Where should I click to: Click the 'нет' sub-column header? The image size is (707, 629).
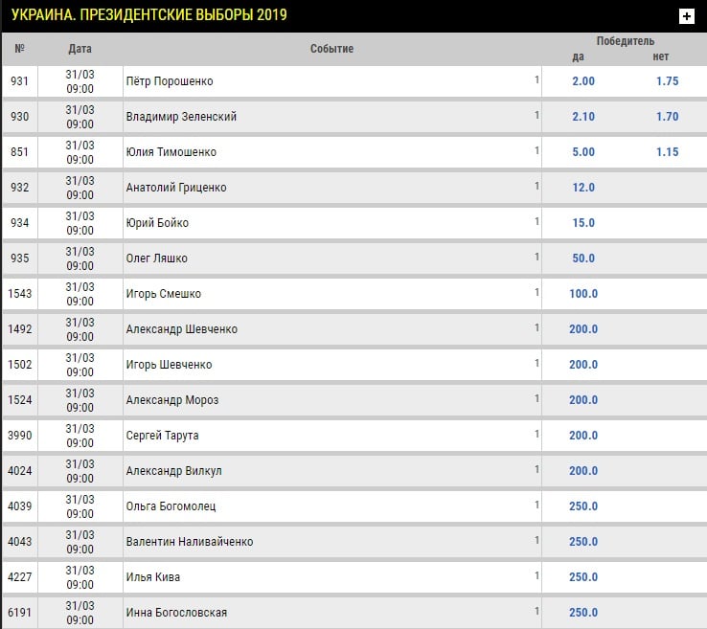point(661,56)
